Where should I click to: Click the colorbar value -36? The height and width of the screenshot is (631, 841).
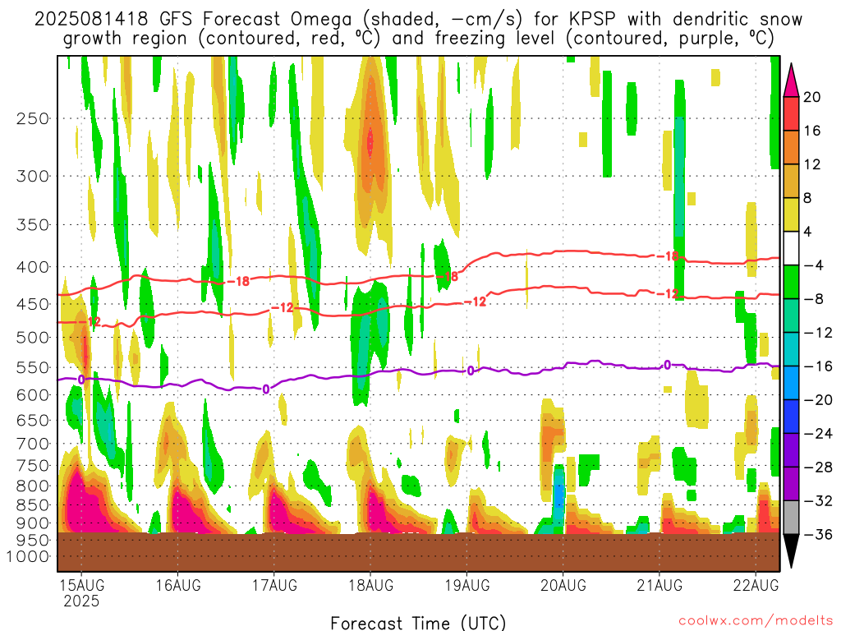click(819, 534)
